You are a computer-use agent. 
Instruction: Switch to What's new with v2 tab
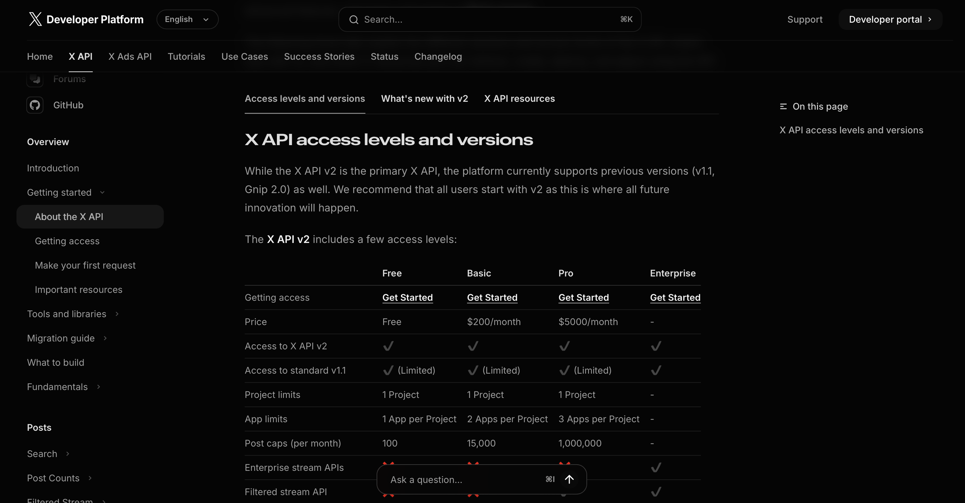coord(424,99)
